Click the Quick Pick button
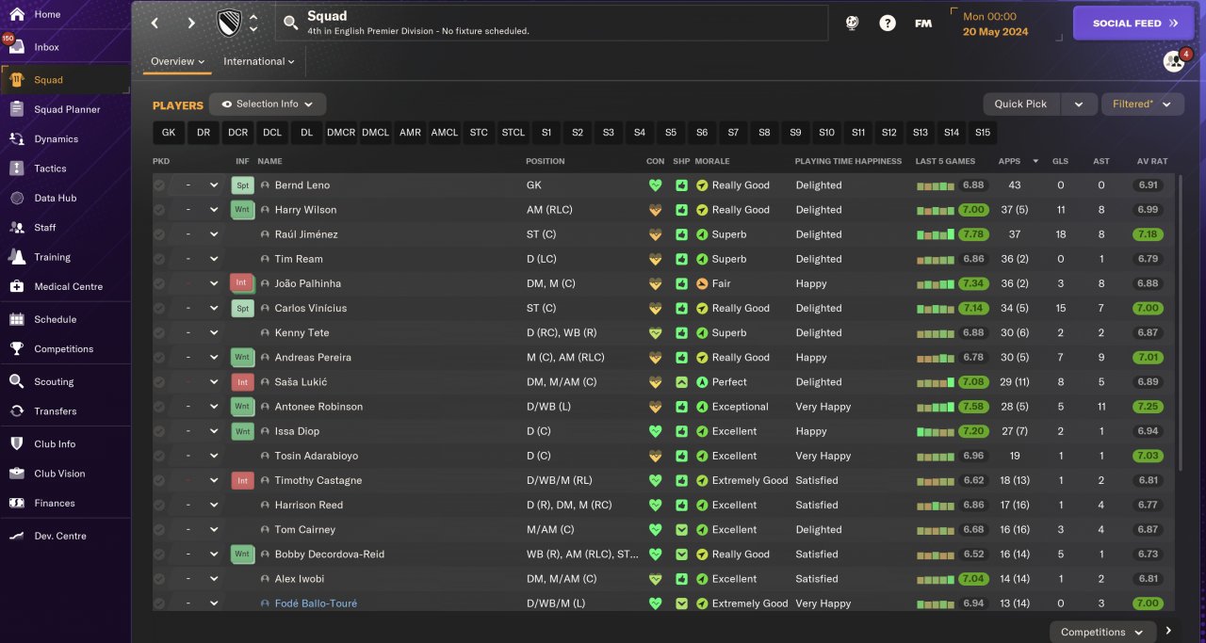The image size is (1206, 643). (1020, 104)
